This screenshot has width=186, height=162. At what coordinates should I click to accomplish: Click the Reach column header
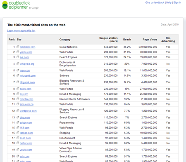[x=127, y=40]
